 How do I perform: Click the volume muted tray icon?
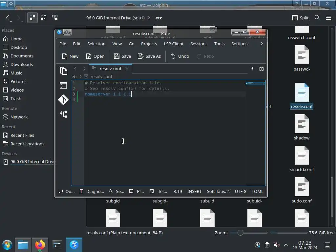[x=277, y=245]
